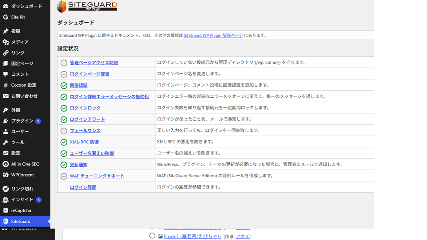Click the WPConsent shield icon
The width and height of the screenshot is (427, 240).
tap(6, 175)
